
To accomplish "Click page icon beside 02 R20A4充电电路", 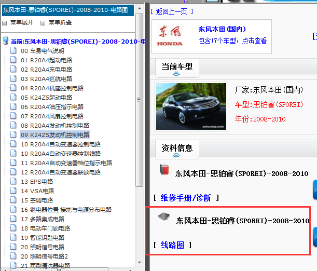I will point(13,69).
